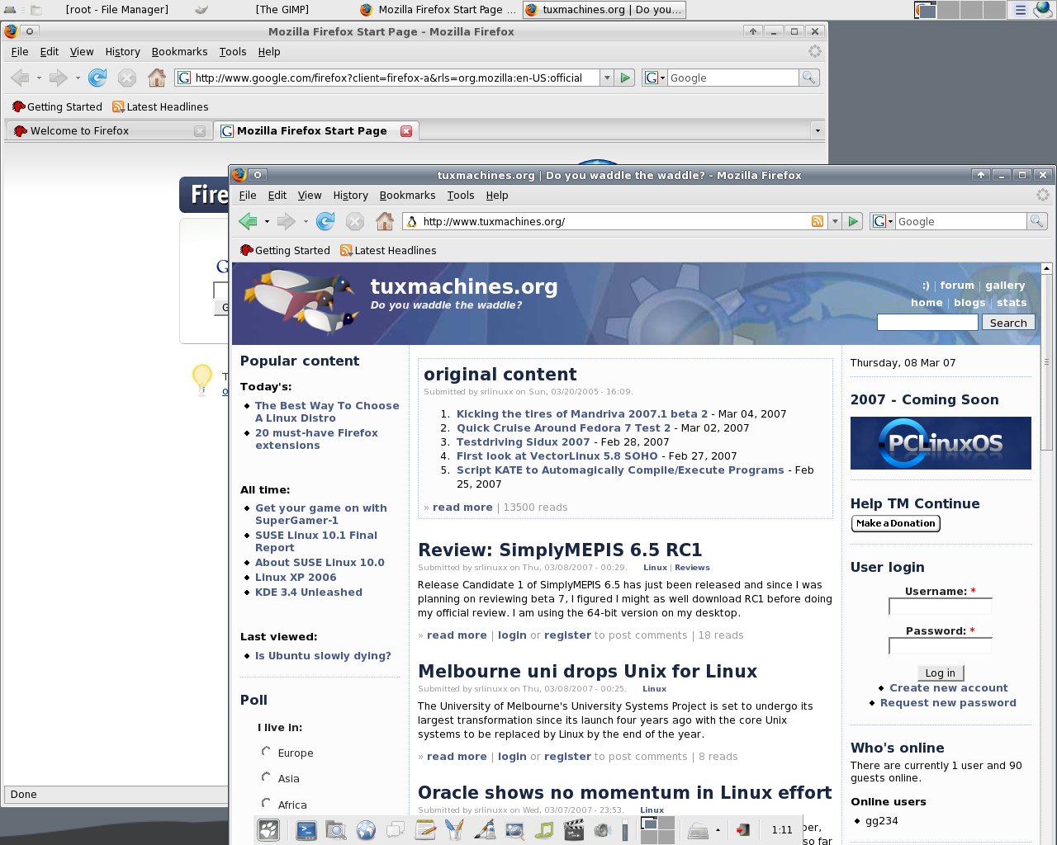Click the RSS feed icon in address bar
The height and width of the screenshot is (845, 1057).
817,221
